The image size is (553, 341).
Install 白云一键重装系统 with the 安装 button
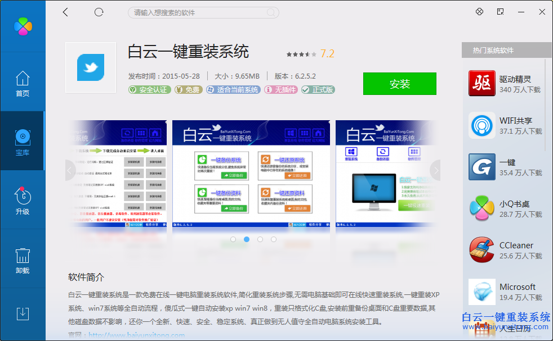pos(399,84)
